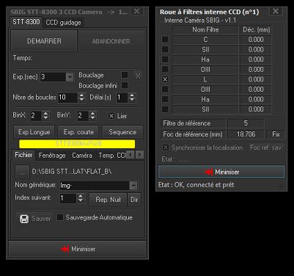Increase Nbre de boucles with up arrow
The width and height of the screenshot is (294, 276).
(81, 95)
